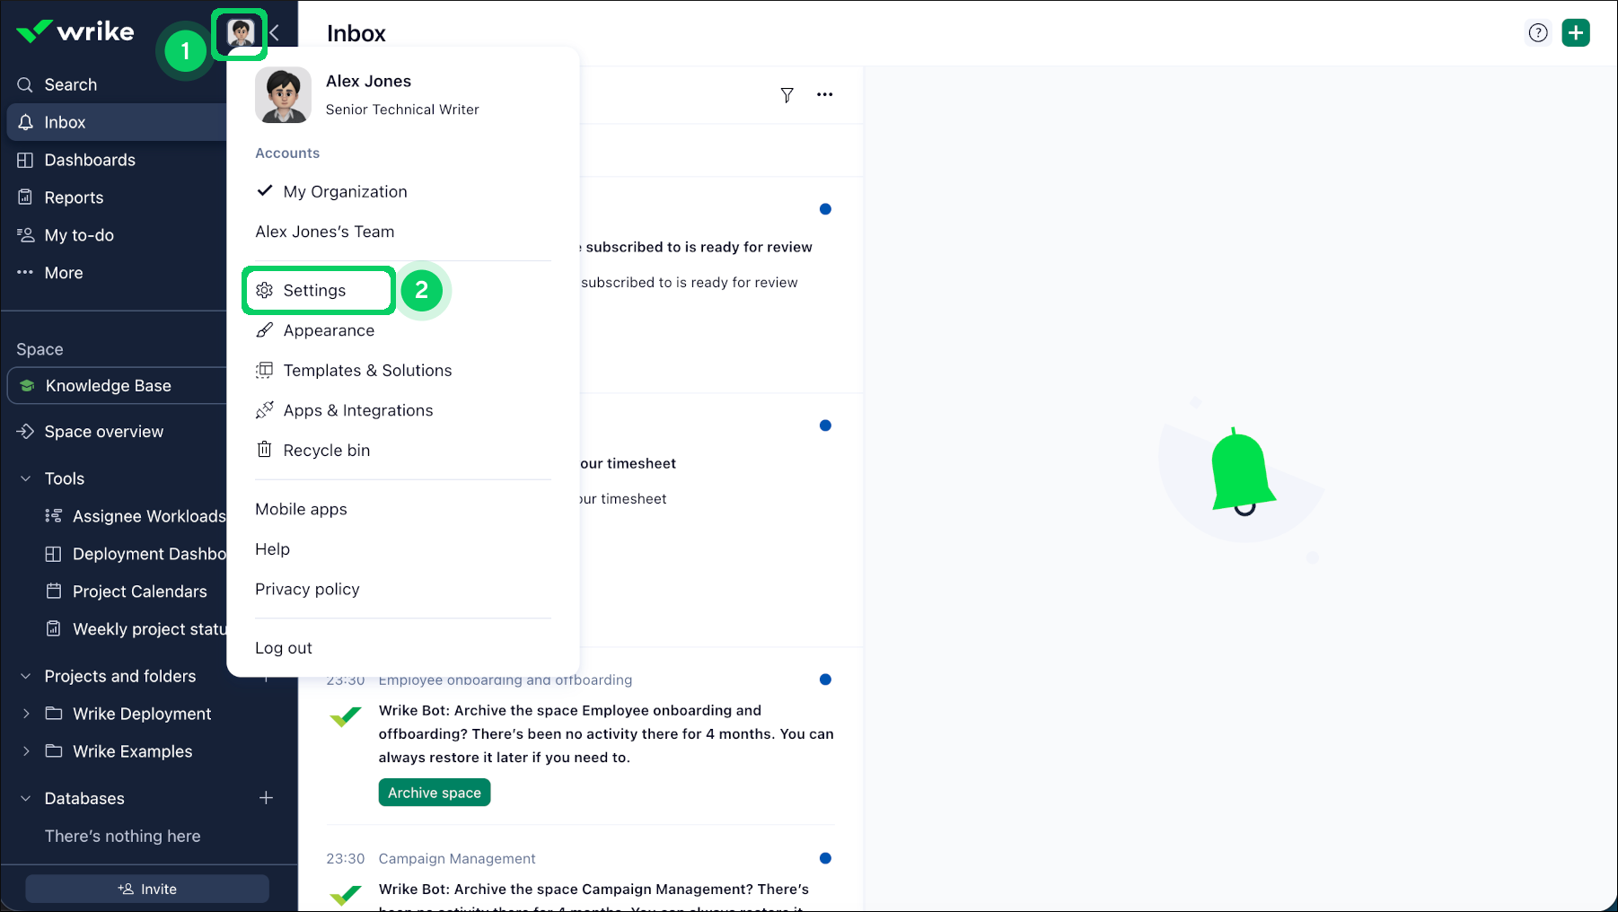Collapse the Tools section
Screen dimensions: 1618x912
point(24,478)
